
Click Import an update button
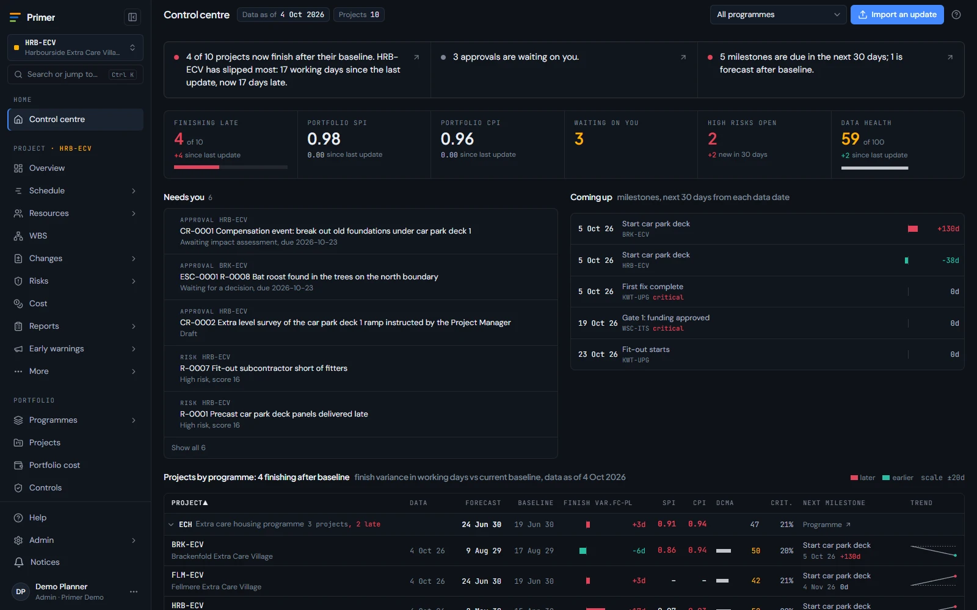(897, 15)
